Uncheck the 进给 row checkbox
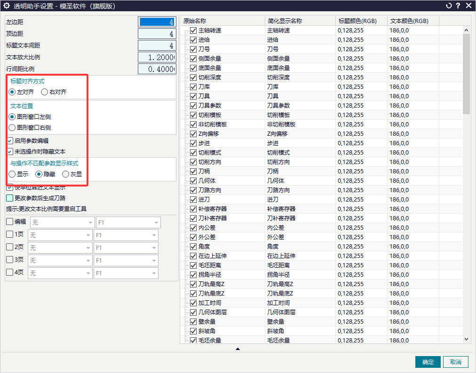The width and height of the screenshot is (476, 373). click(x=193, y=40)
